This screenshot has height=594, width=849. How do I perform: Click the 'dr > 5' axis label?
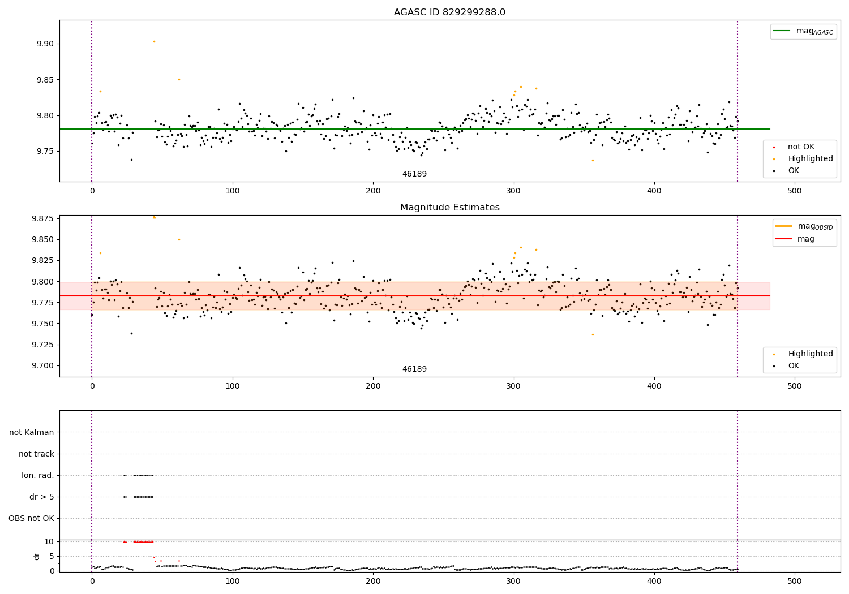pos(42,497)
